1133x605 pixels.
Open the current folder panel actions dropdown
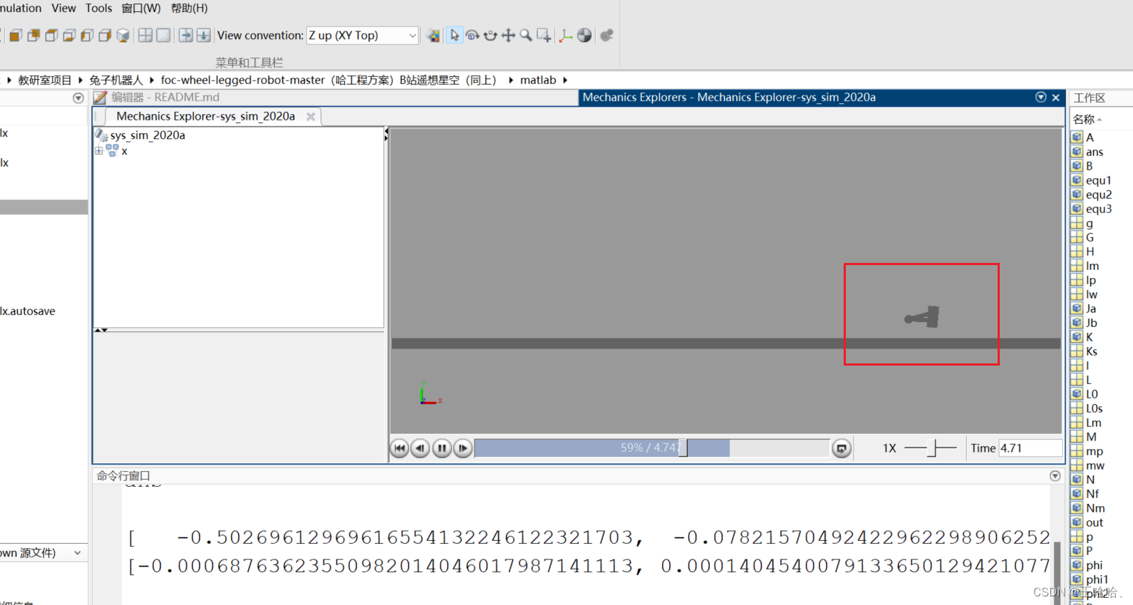78,98
